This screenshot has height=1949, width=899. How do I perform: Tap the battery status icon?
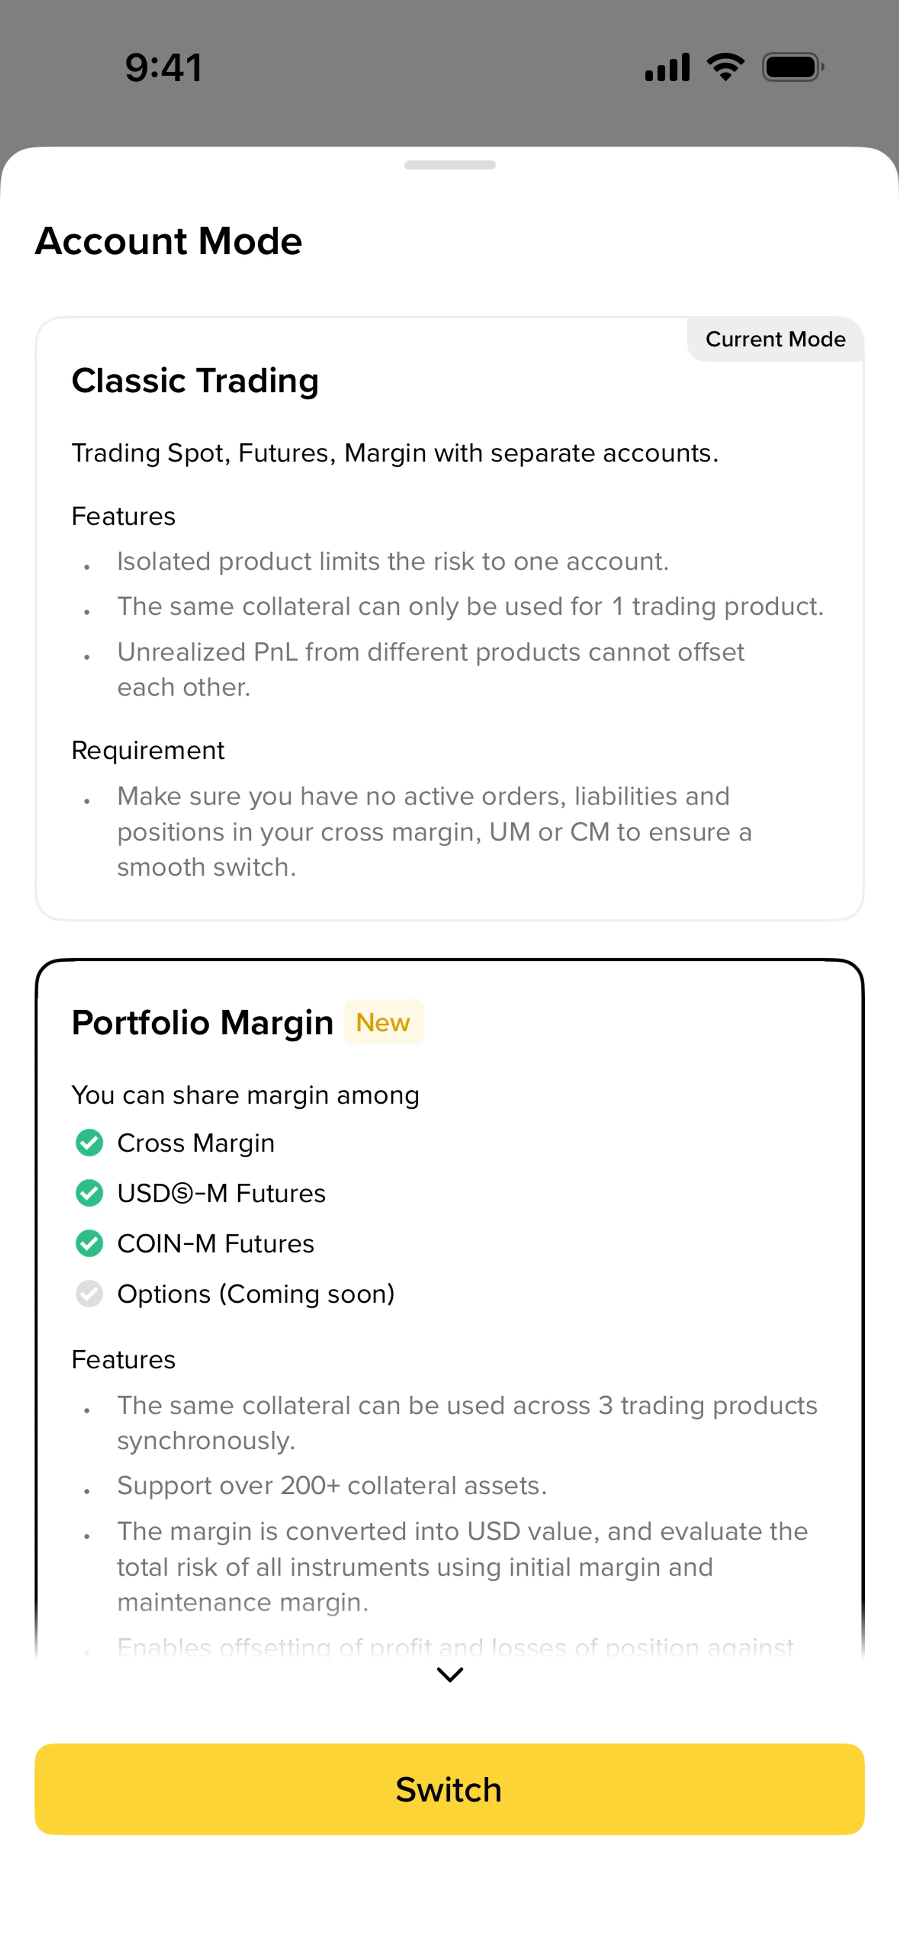[792, 67]
